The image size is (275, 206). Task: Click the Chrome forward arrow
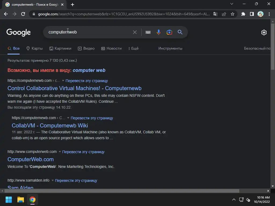pos(15,14)
